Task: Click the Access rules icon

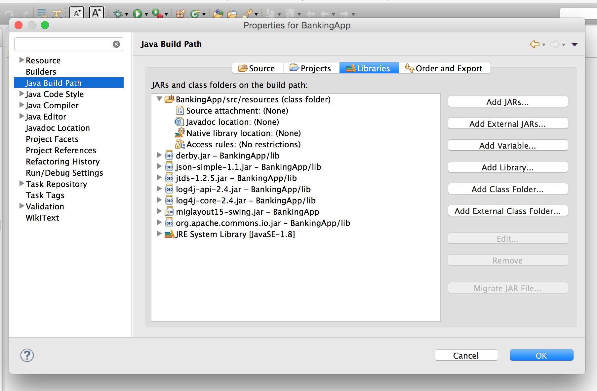Action: [180, 144]
